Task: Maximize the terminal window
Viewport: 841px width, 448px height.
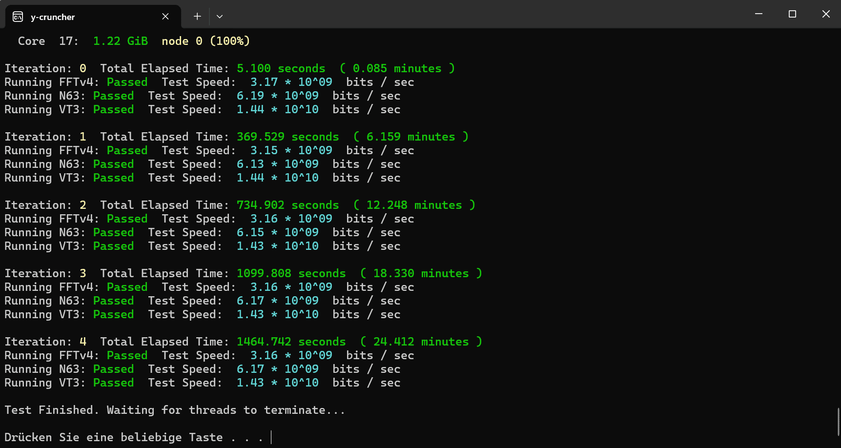Action: (x=792, y=14)
